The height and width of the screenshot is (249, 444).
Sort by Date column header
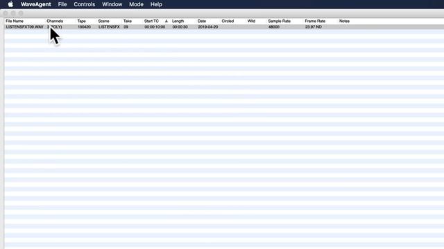(x=202, y=21)
